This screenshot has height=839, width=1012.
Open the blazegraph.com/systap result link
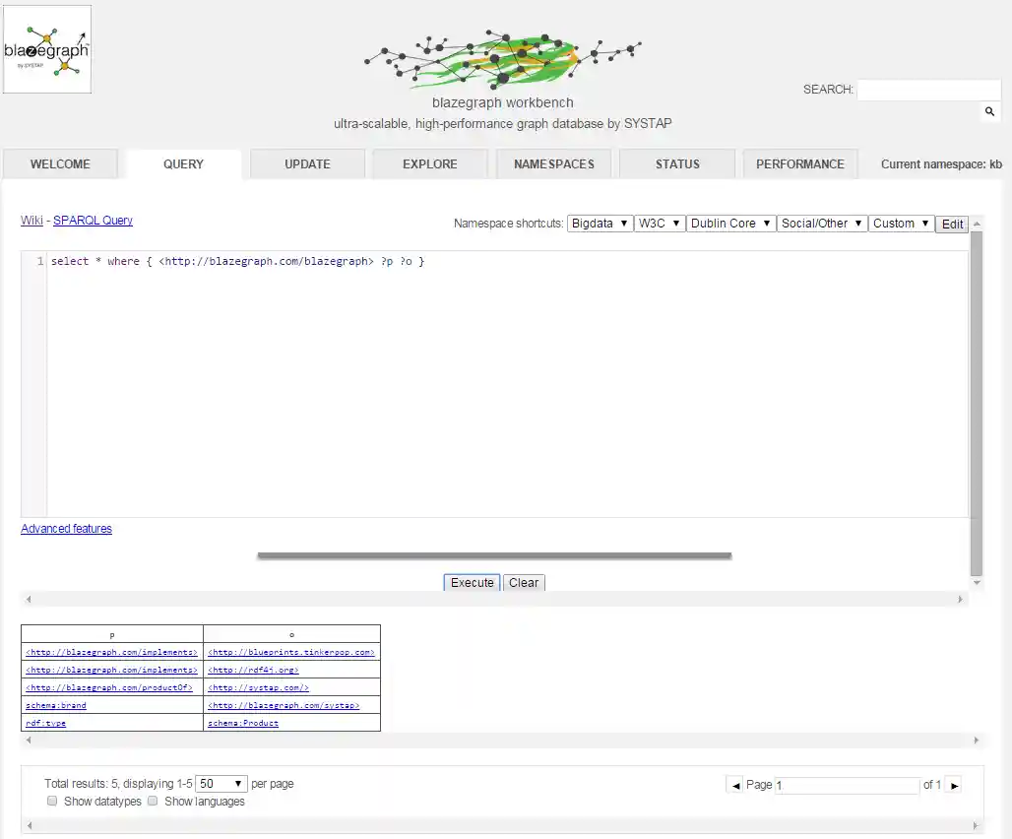[284, 705]
